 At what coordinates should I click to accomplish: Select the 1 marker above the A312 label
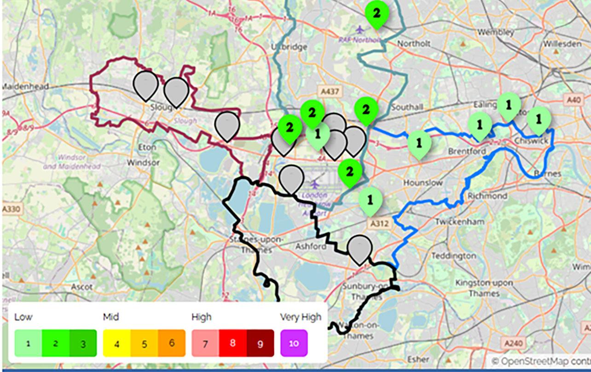(370, 200)
